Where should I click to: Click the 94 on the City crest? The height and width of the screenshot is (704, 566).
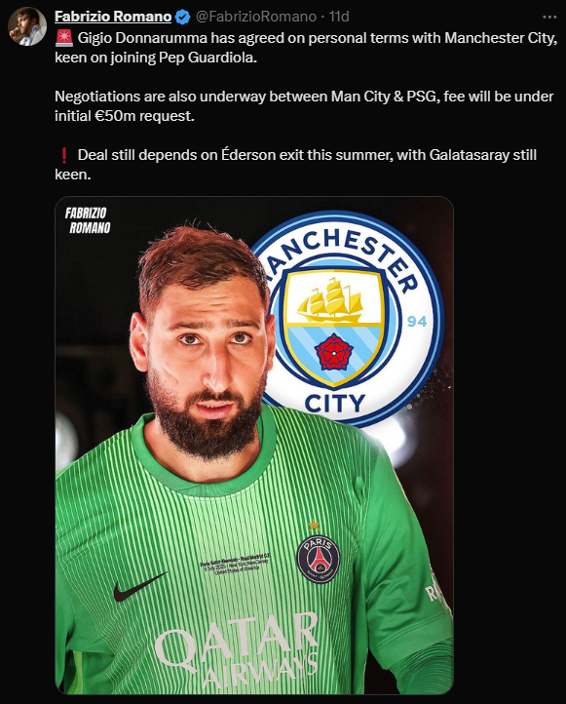coord(417,321)
